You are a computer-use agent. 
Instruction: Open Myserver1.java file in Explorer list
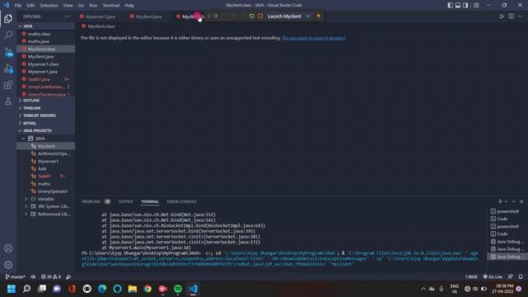[43, 72]
